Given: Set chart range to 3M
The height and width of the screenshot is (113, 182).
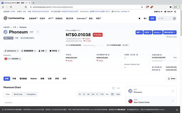Looking at the screenshot, I should coord(93,94).
